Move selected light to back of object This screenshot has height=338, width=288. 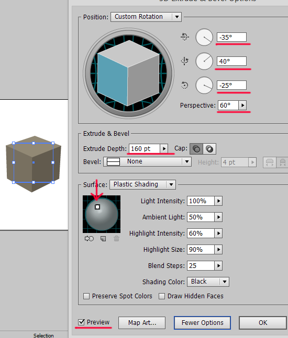(89, 239)
